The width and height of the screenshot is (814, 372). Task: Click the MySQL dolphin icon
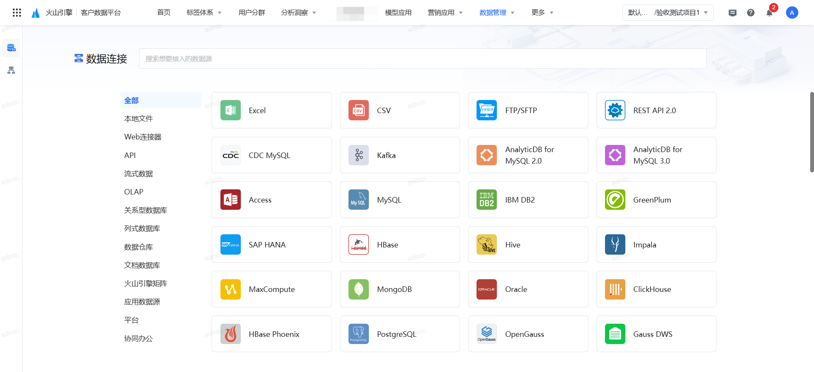[x=359, y=200]
